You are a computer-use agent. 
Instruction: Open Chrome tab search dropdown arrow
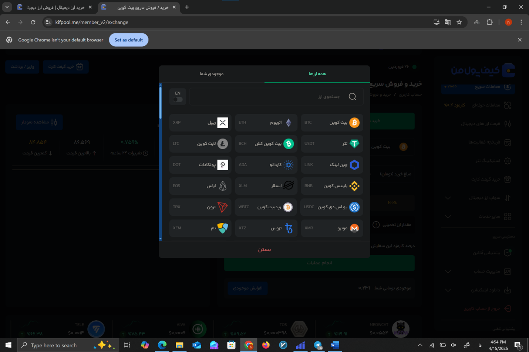[x=7, y=7]
